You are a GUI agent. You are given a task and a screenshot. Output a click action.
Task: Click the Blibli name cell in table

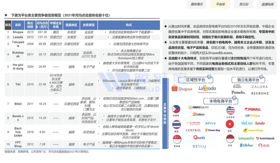click(x=18, y=104)
